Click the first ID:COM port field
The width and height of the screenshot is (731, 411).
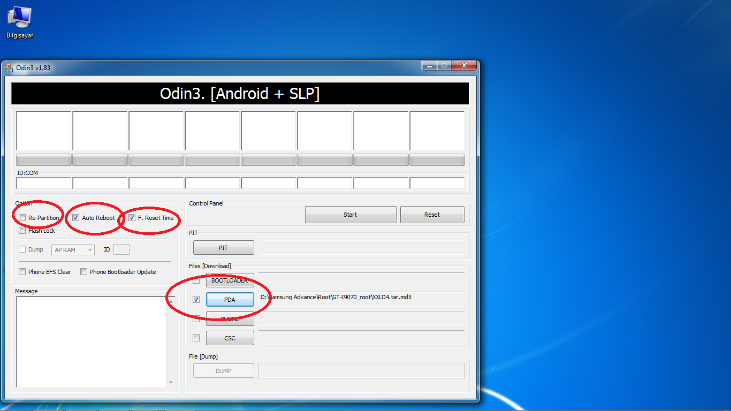click(x=44, y=183)
